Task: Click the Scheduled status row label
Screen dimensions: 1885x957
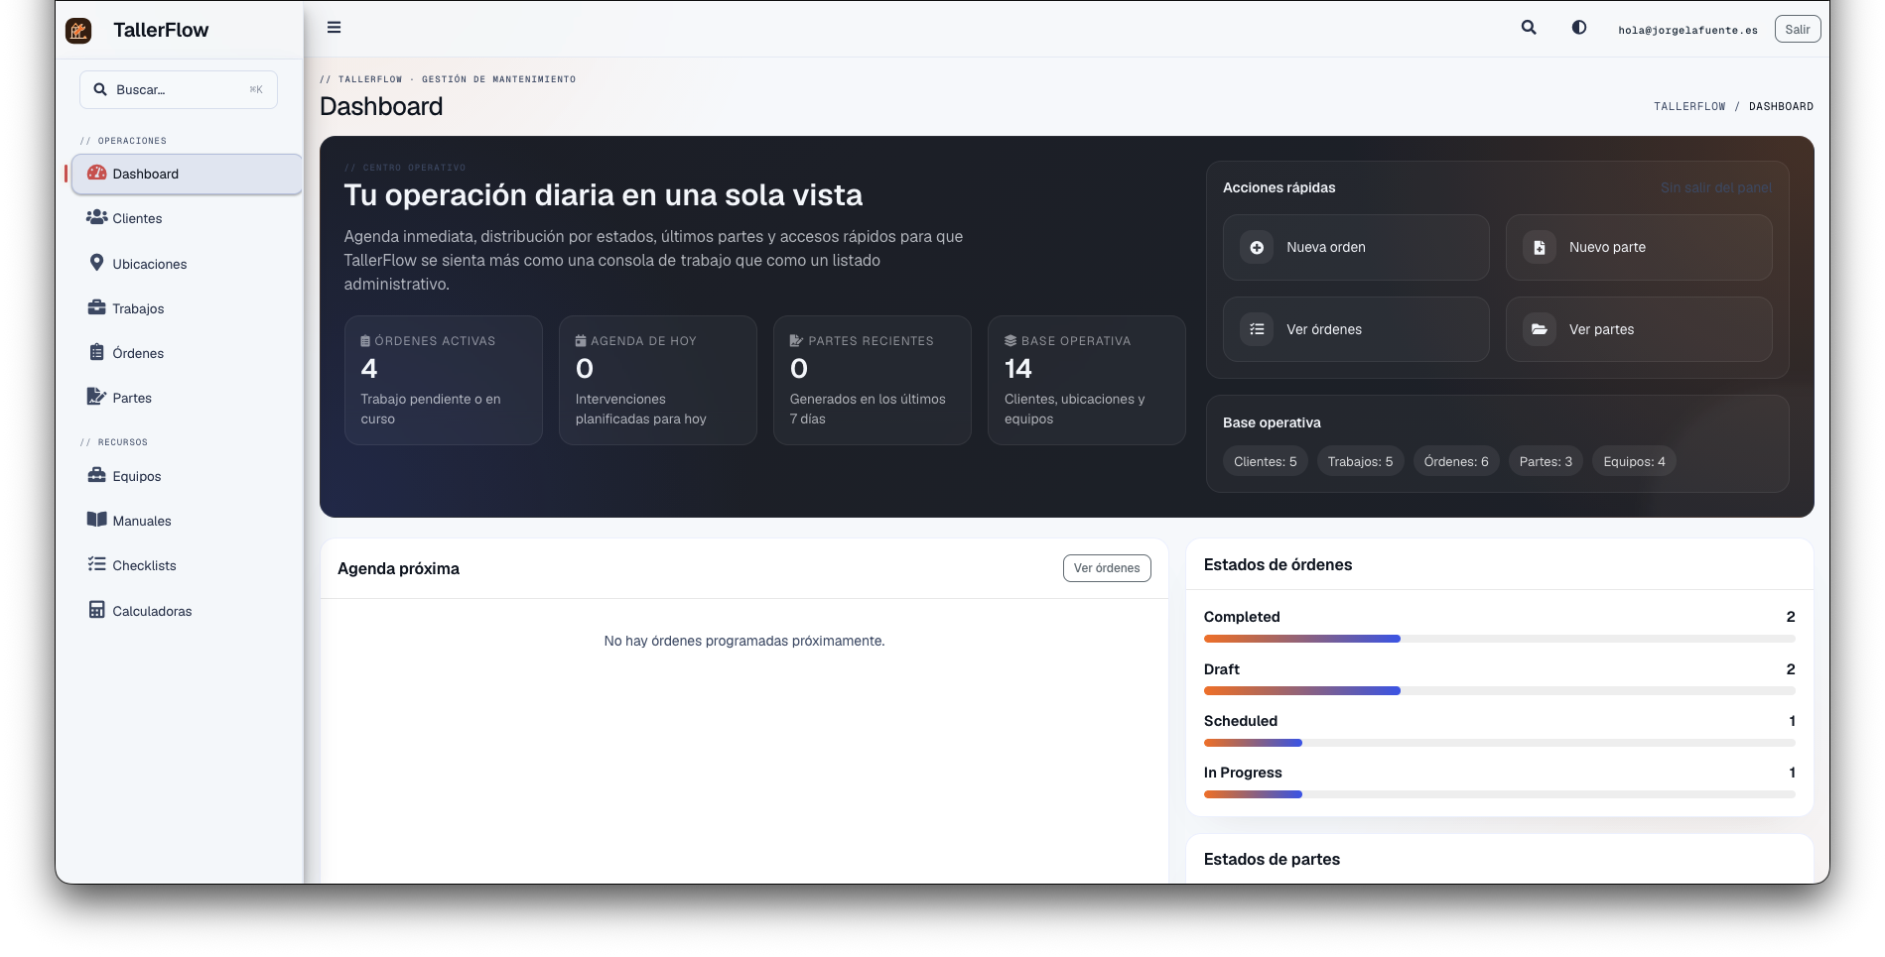Action: pos(1241,721)
